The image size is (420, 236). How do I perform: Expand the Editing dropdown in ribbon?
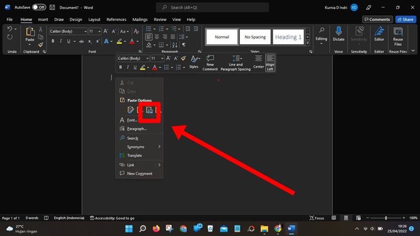321,36
